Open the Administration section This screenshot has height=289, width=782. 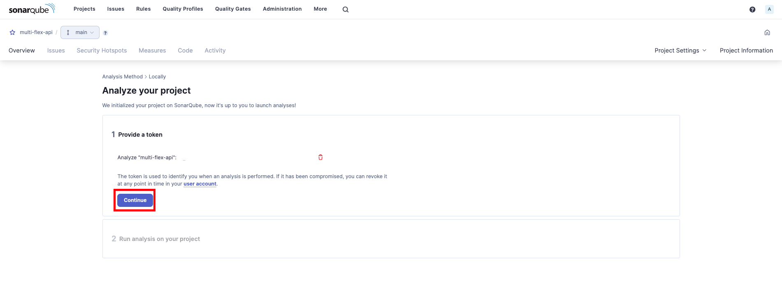pyautogui.click(x=282, y=9)
